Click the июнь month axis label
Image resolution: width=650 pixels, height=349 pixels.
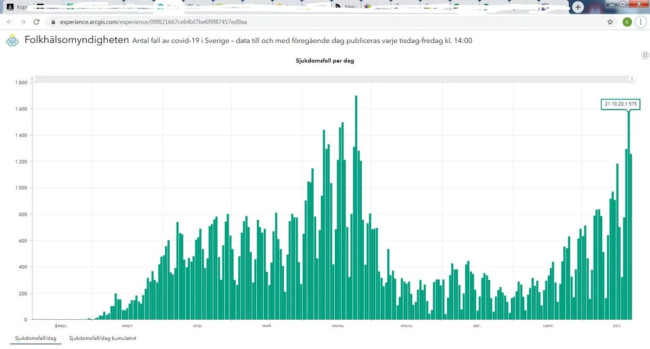click(339, 326)
